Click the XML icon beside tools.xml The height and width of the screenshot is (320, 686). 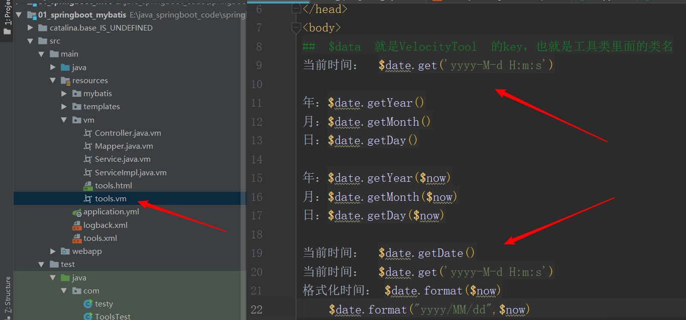(78, 238)
